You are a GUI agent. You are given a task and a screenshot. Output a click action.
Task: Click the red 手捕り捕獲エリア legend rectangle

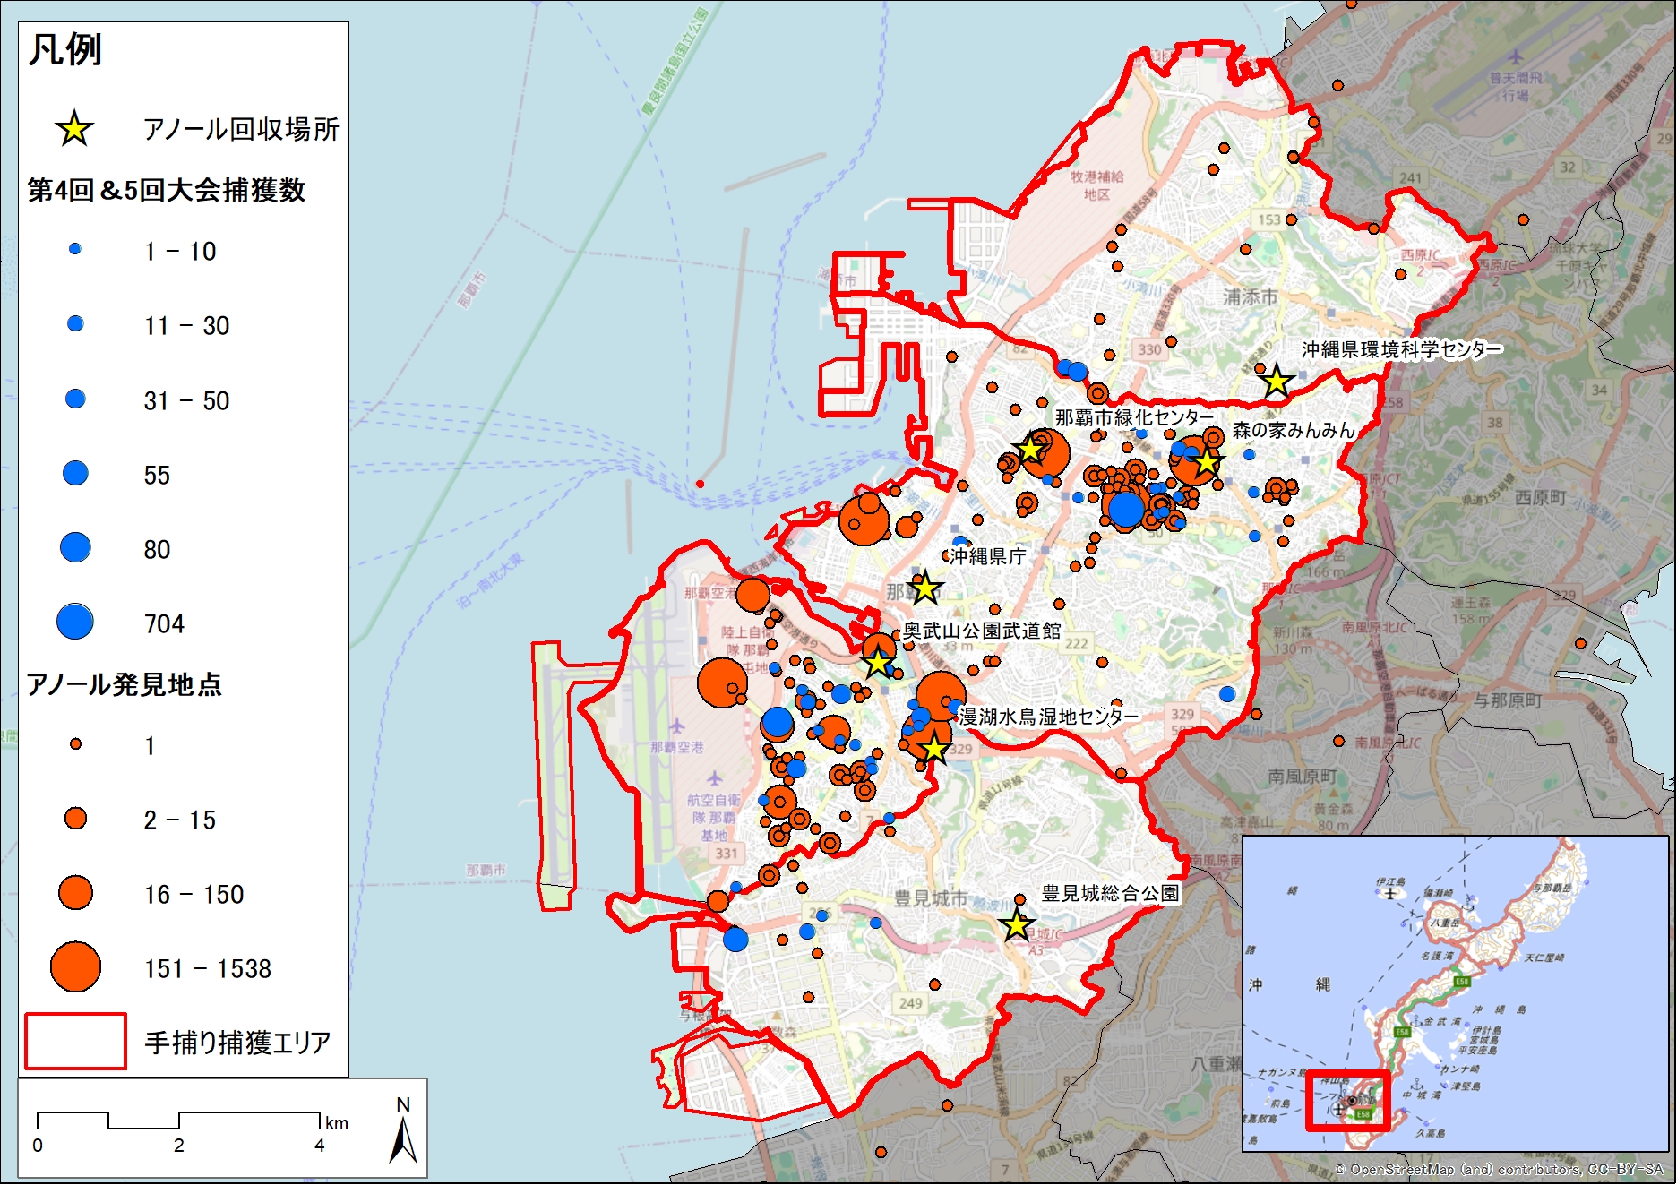coord(75,1042)
